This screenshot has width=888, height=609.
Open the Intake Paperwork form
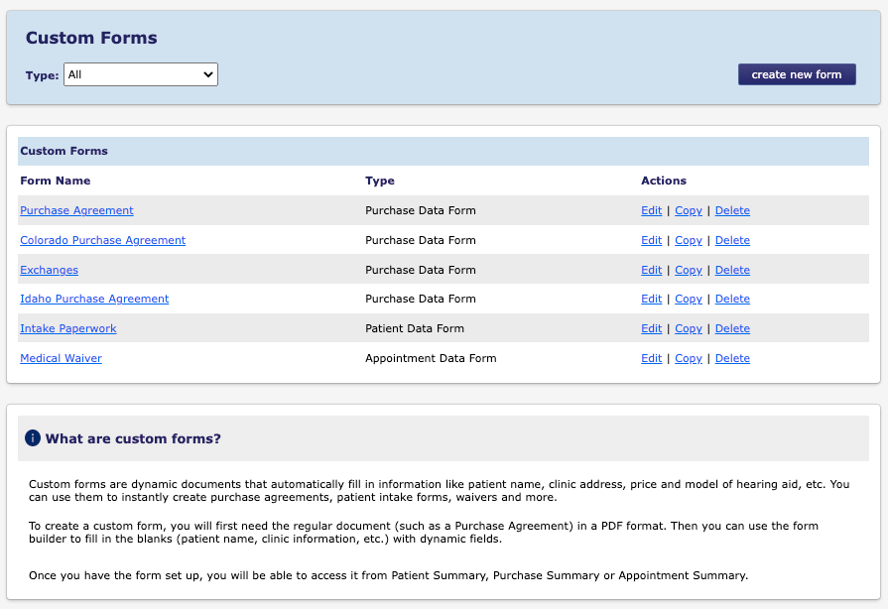[x=67, y=329]
